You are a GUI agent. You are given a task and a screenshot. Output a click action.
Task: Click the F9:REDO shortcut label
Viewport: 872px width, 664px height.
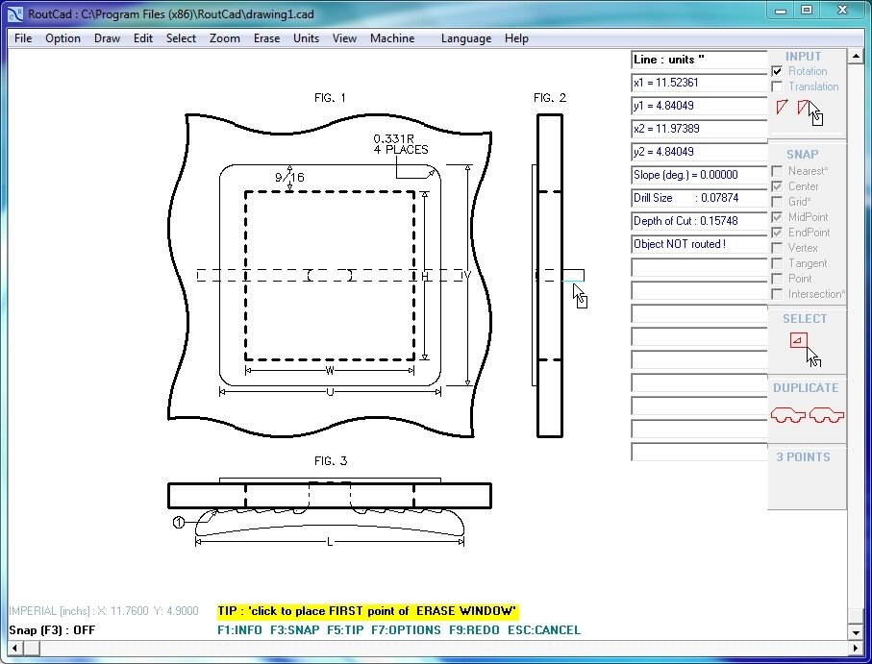474,630
